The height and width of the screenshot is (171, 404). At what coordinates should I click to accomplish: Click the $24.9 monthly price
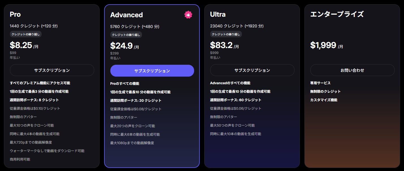(121, 46)
